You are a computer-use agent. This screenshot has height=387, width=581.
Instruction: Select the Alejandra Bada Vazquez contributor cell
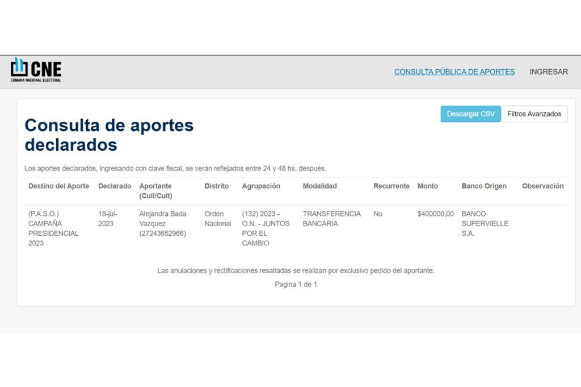click(x=163, y=223)
